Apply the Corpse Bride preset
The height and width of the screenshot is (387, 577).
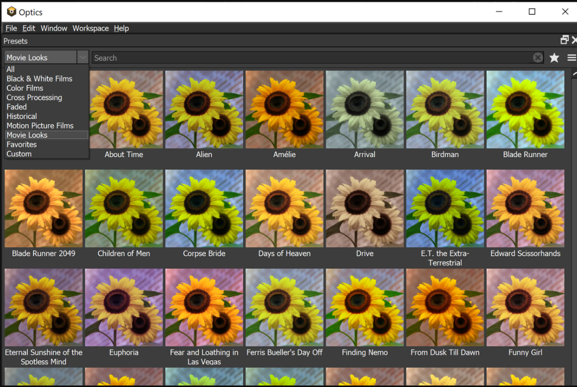[204, 209]
